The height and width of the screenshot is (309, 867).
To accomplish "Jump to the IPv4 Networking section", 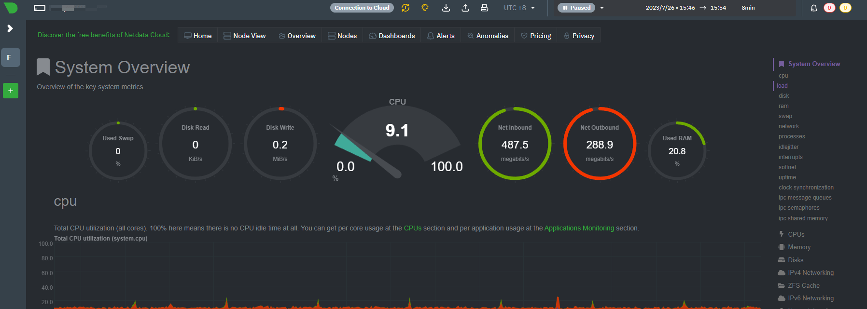I will [x=811, y=272].
